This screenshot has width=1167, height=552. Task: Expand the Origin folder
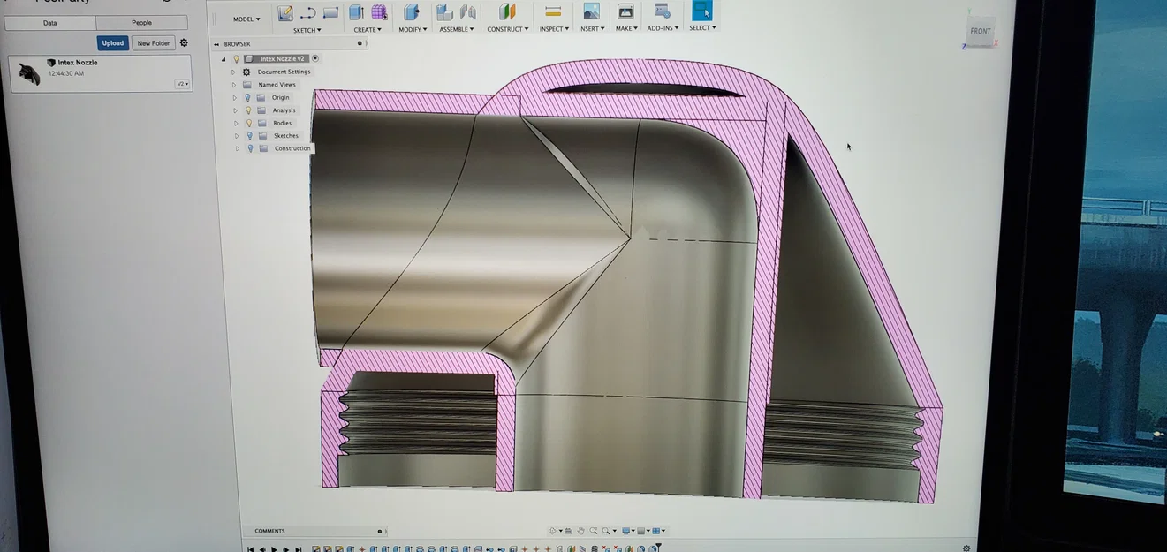234,97
